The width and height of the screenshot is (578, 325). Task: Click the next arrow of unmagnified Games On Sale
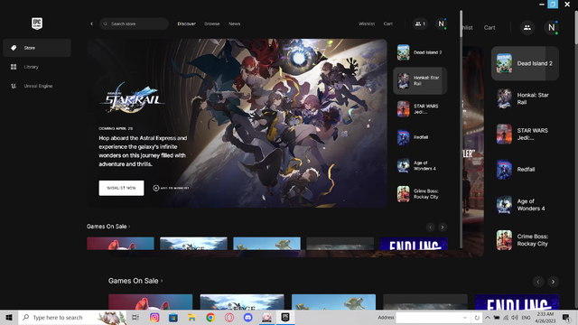pos(443,227)
